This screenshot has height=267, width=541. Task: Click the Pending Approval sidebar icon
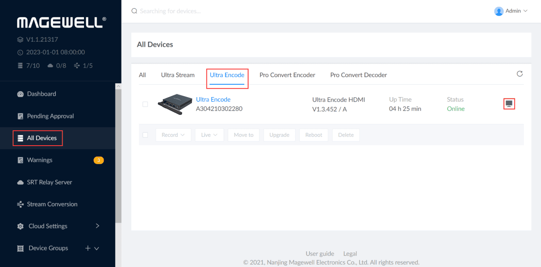(x=20, y=116)
